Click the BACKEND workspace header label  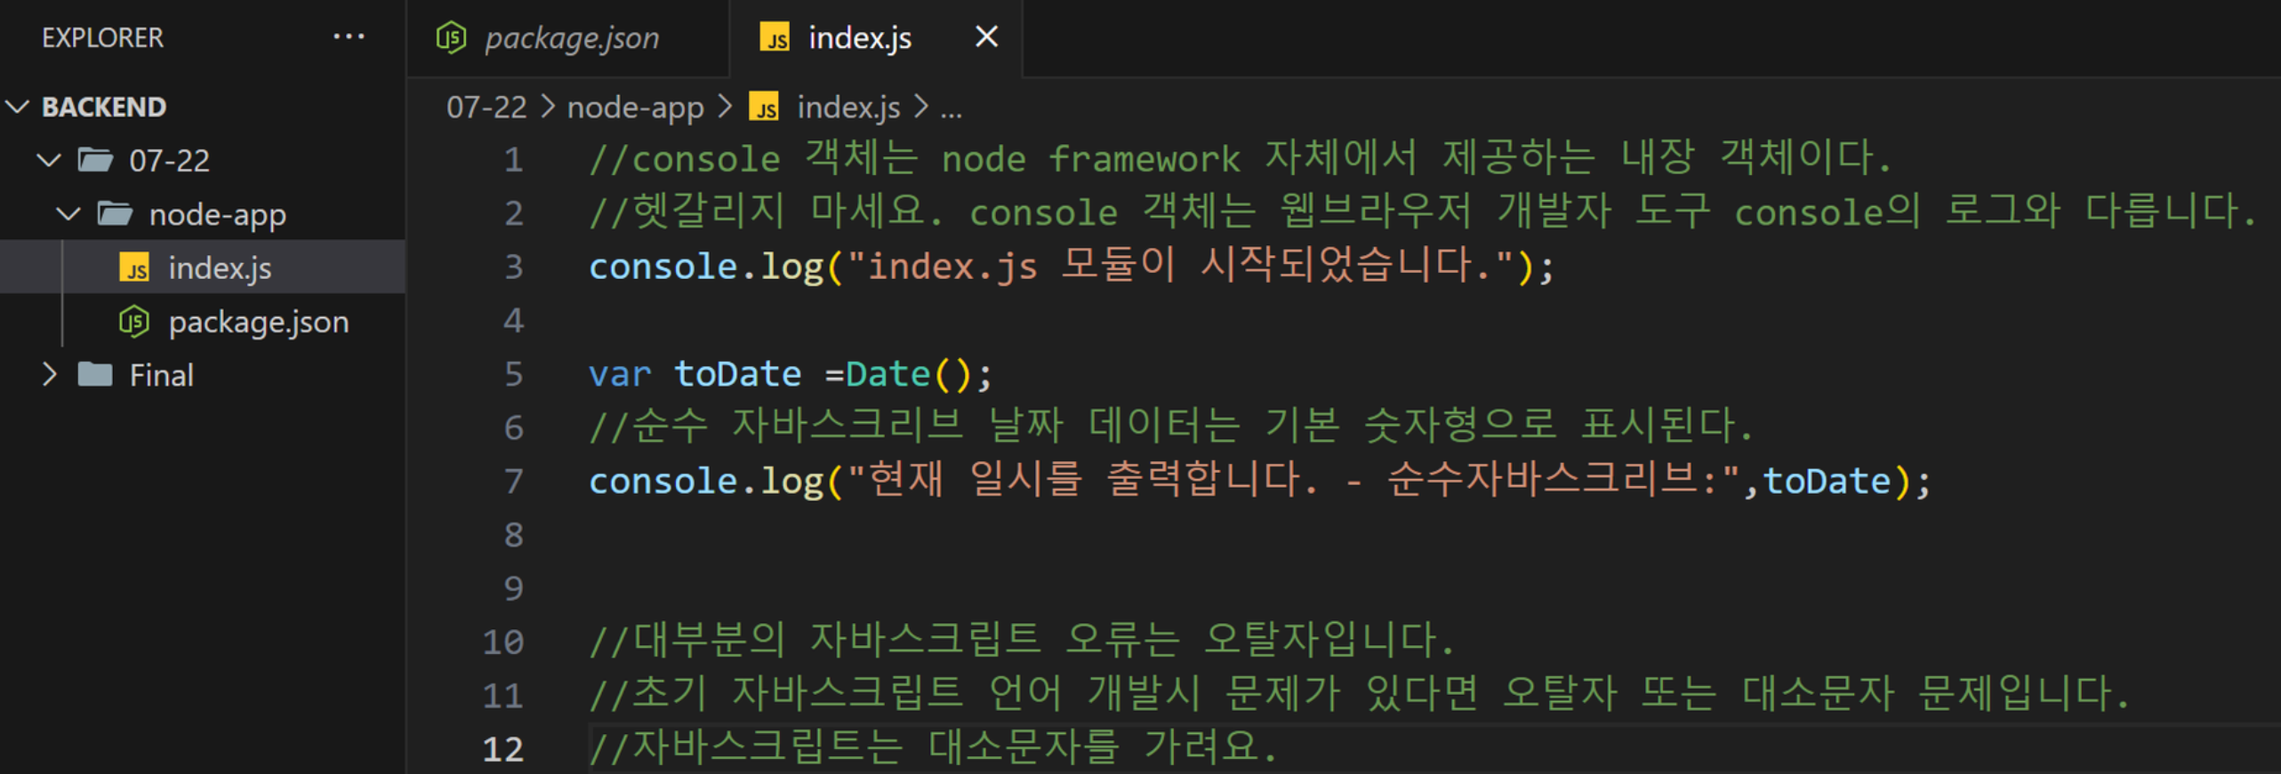coord(104,108)
